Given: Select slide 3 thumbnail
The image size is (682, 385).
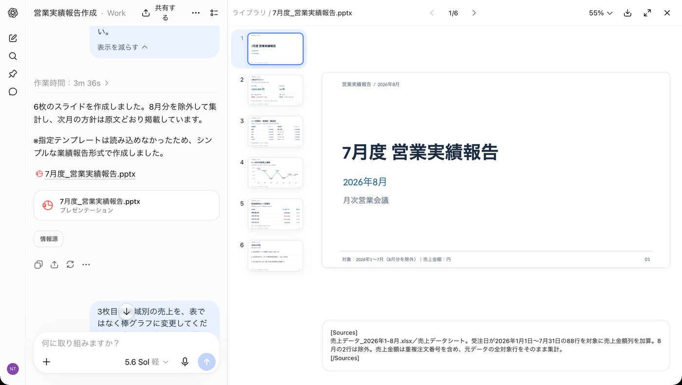Looking at the screenshot, I should [x=275, y=131].
